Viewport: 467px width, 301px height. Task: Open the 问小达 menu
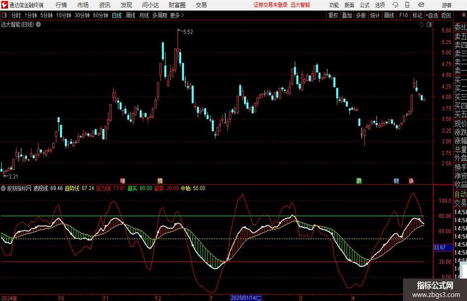[150, 5]
